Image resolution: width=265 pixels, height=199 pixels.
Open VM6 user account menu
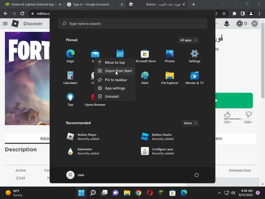click(75, 175)
